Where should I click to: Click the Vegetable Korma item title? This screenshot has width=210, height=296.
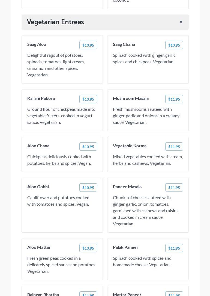point(130,146)
